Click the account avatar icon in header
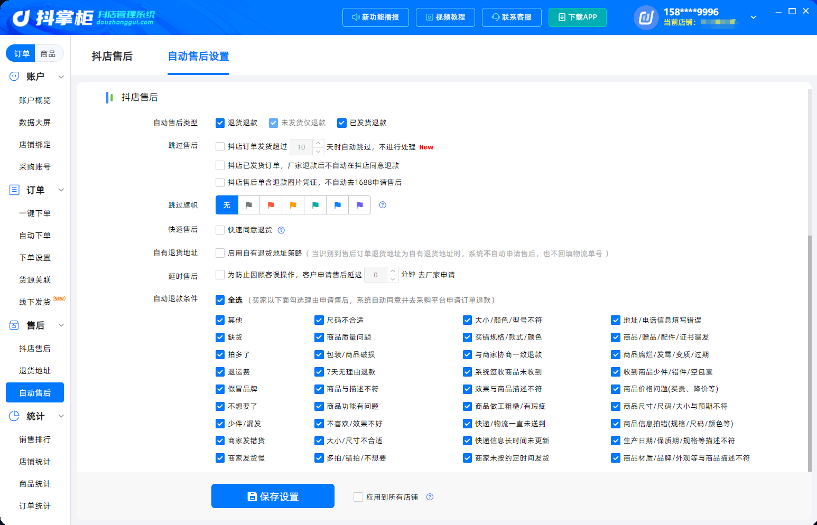817x525 pixels. click(646, 18)
